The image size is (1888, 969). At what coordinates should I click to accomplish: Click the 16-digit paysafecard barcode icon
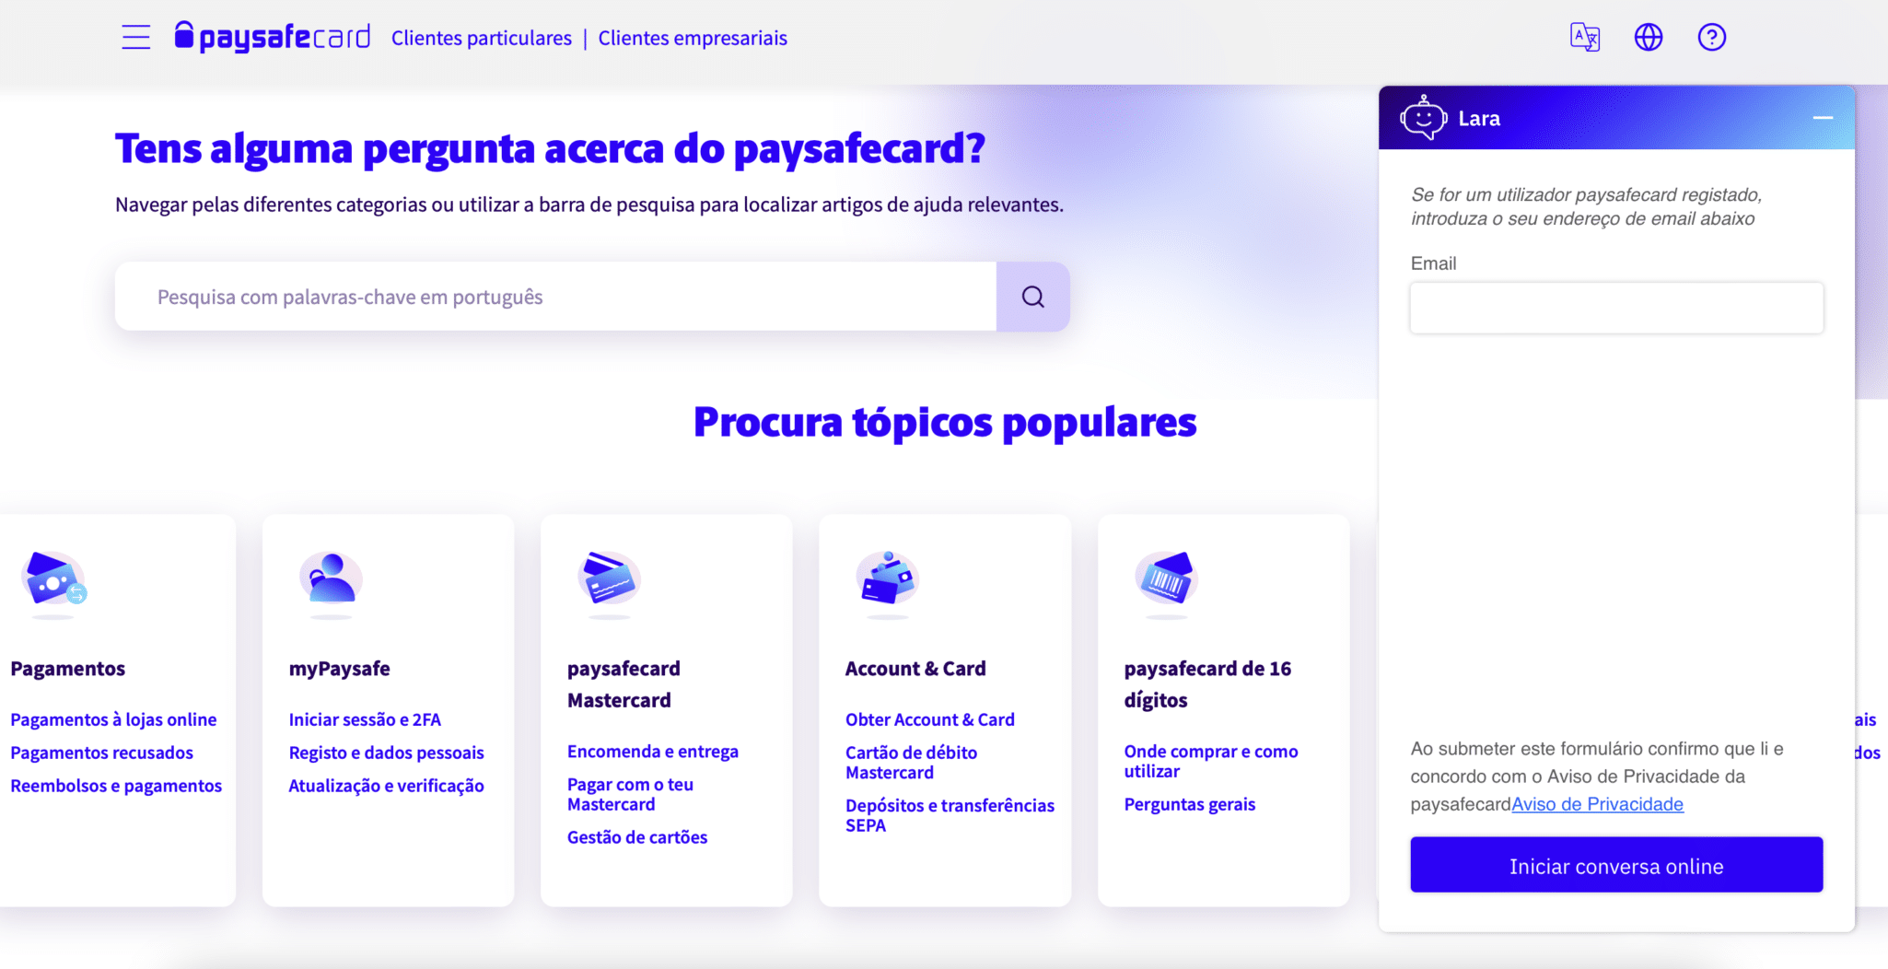click(1166, 580)
